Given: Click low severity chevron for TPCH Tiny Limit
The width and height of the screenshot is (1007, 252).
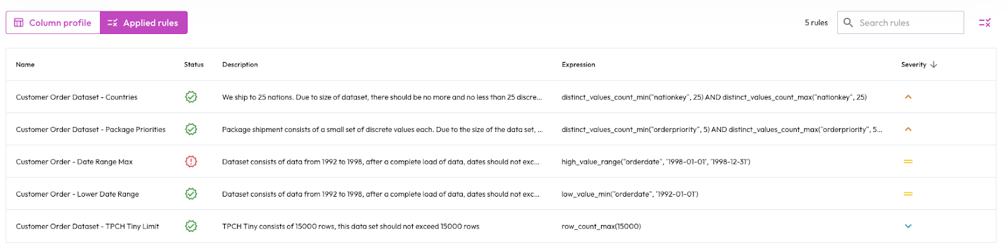Looking at the screenshot, I should pos(908,226).
